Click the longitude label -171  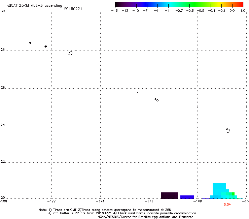(149, 201)
